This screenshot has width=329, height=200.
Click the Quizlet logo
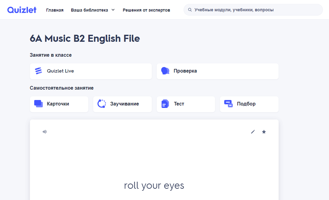[x=22, y=10]
